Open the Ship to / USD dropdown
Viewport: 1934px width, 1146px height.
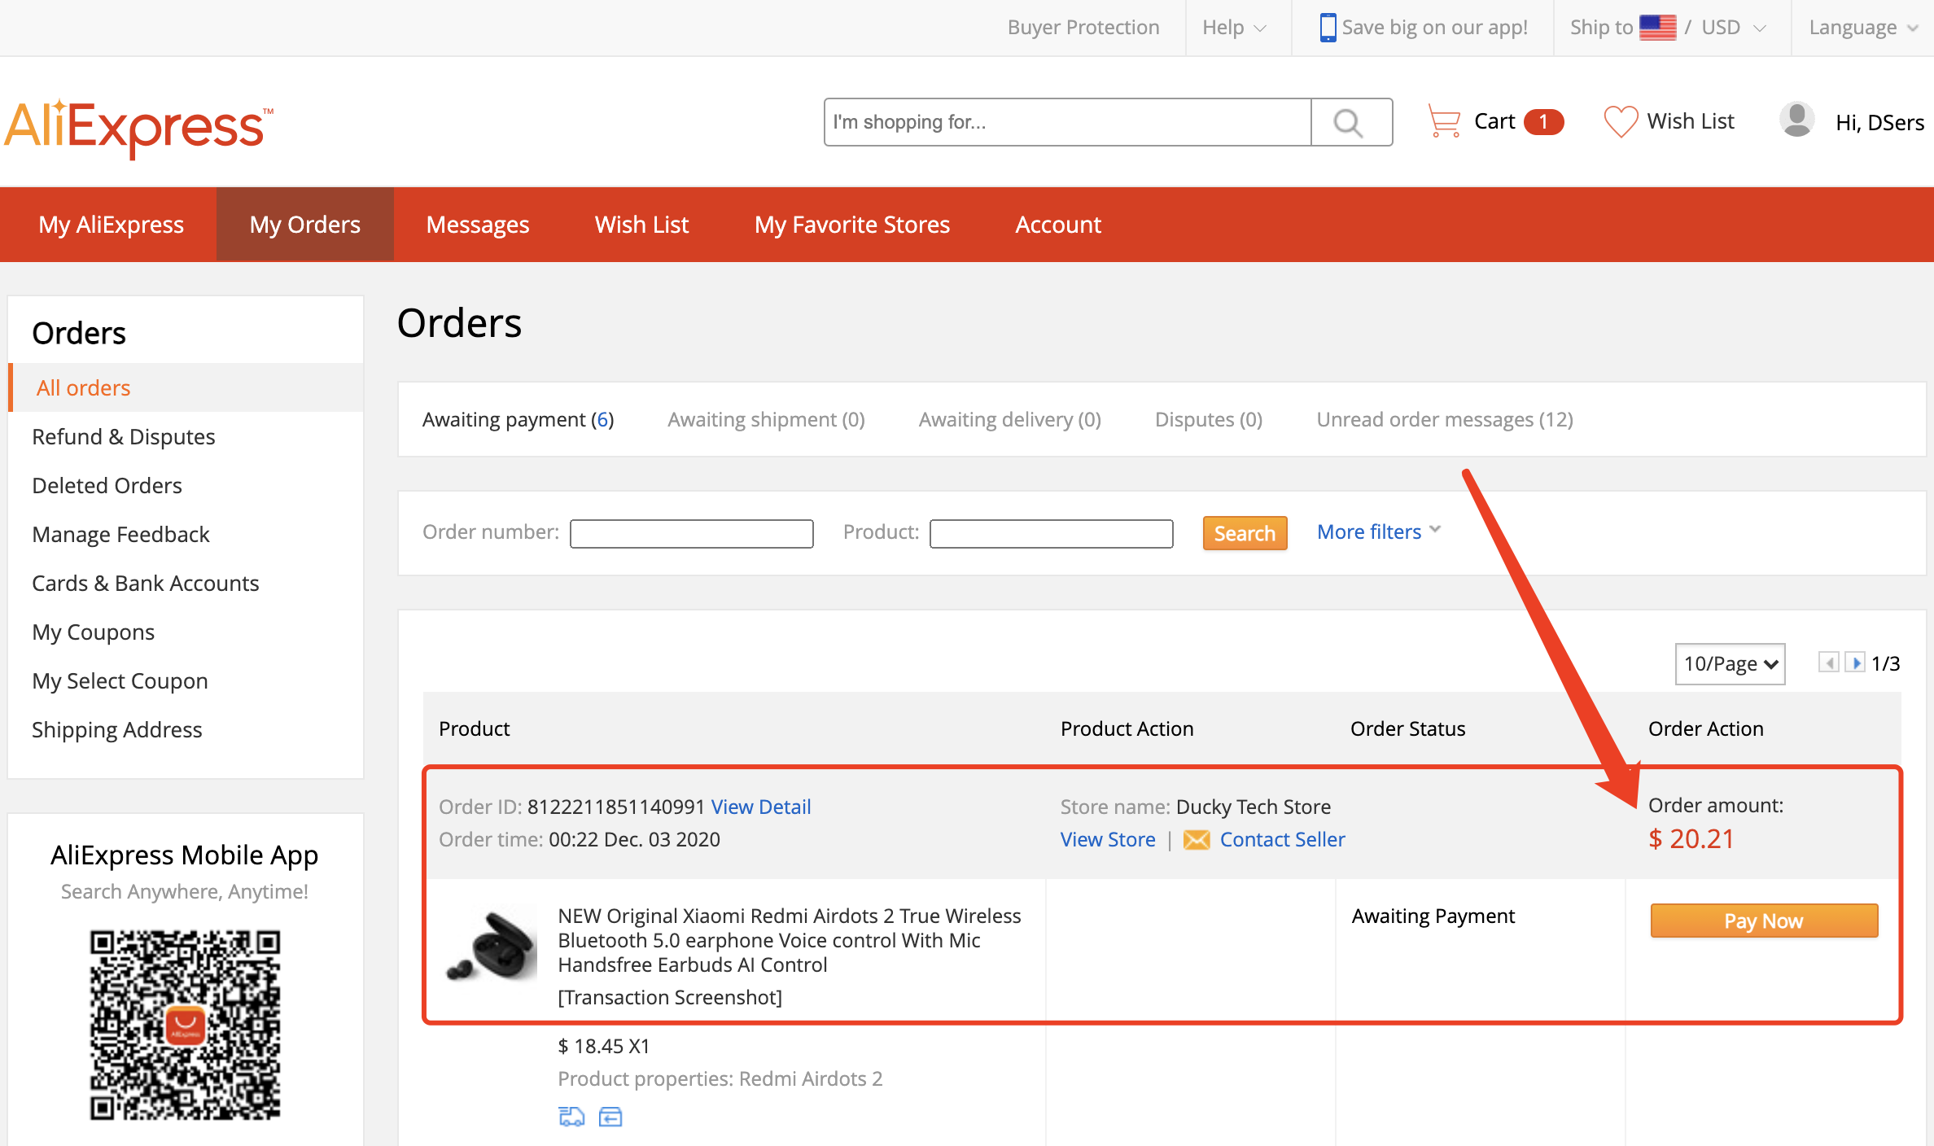[x=1668, y=28]
